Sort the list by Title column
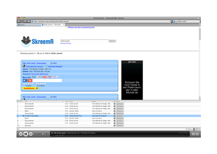The width and height of the screenshot is (217, 154). pos(43,101)
